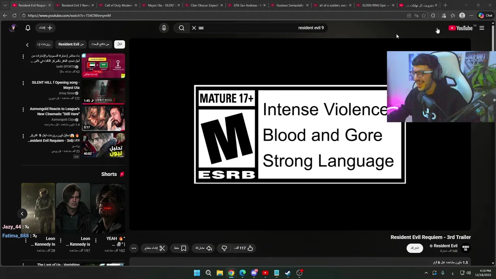Screen dimensions: 496x279
Task: Open options menu for SILENT HILL f video
Action: pos(23,83)
